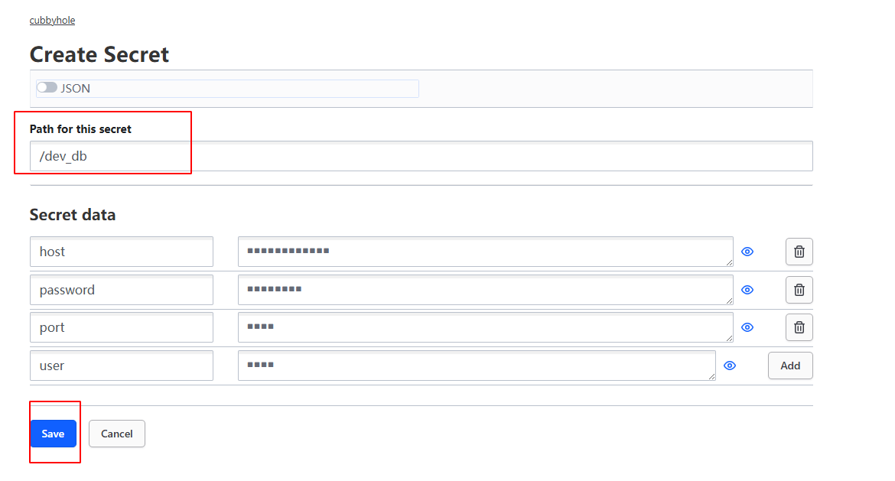This screenshot has height=481, width=895.
Task: Save the new secret
Action: point(53,434)
